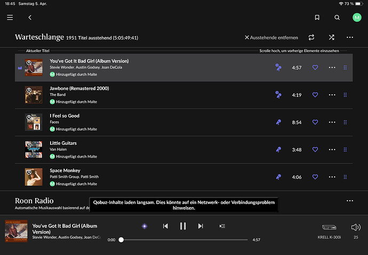Image resolution: width=368 pixels, height=255 pixels.
Task: Open artist link Van Halen
Action: tap(58, 150)
